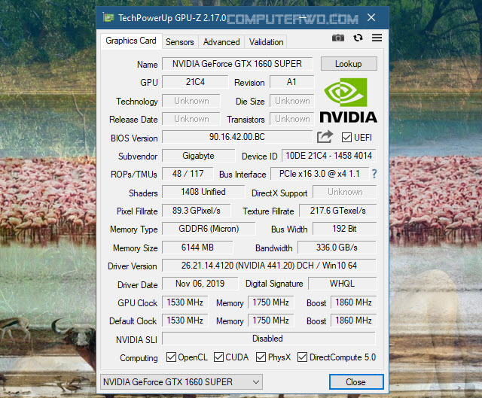Click the Close button
This screenshot has height=398, width=482.
pos(356,382)
